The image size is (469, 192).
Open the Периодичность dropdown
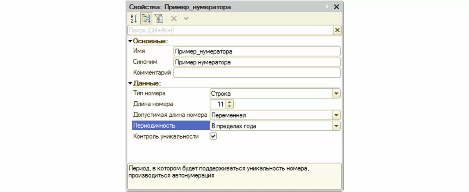coord(336,126)
